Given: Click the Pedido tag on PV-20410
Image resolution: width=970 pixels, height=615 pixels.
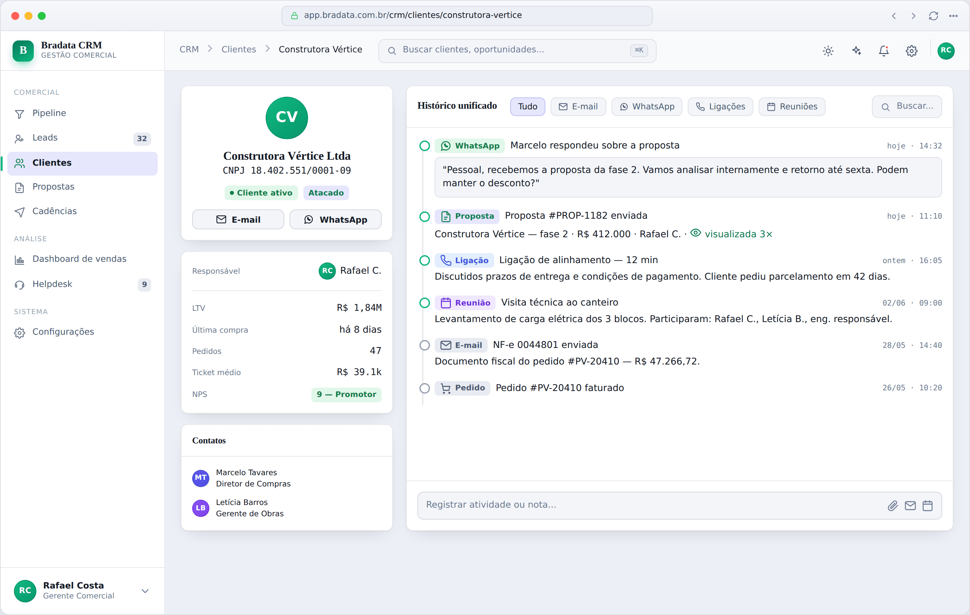Looking at the screenshot, I should coord(462,388).
